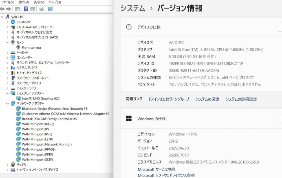The width and height of the screenshot is (282, 178).
Task: Select Bluetooth Device (Personal Area Network) #8
Action: point(55,109)
